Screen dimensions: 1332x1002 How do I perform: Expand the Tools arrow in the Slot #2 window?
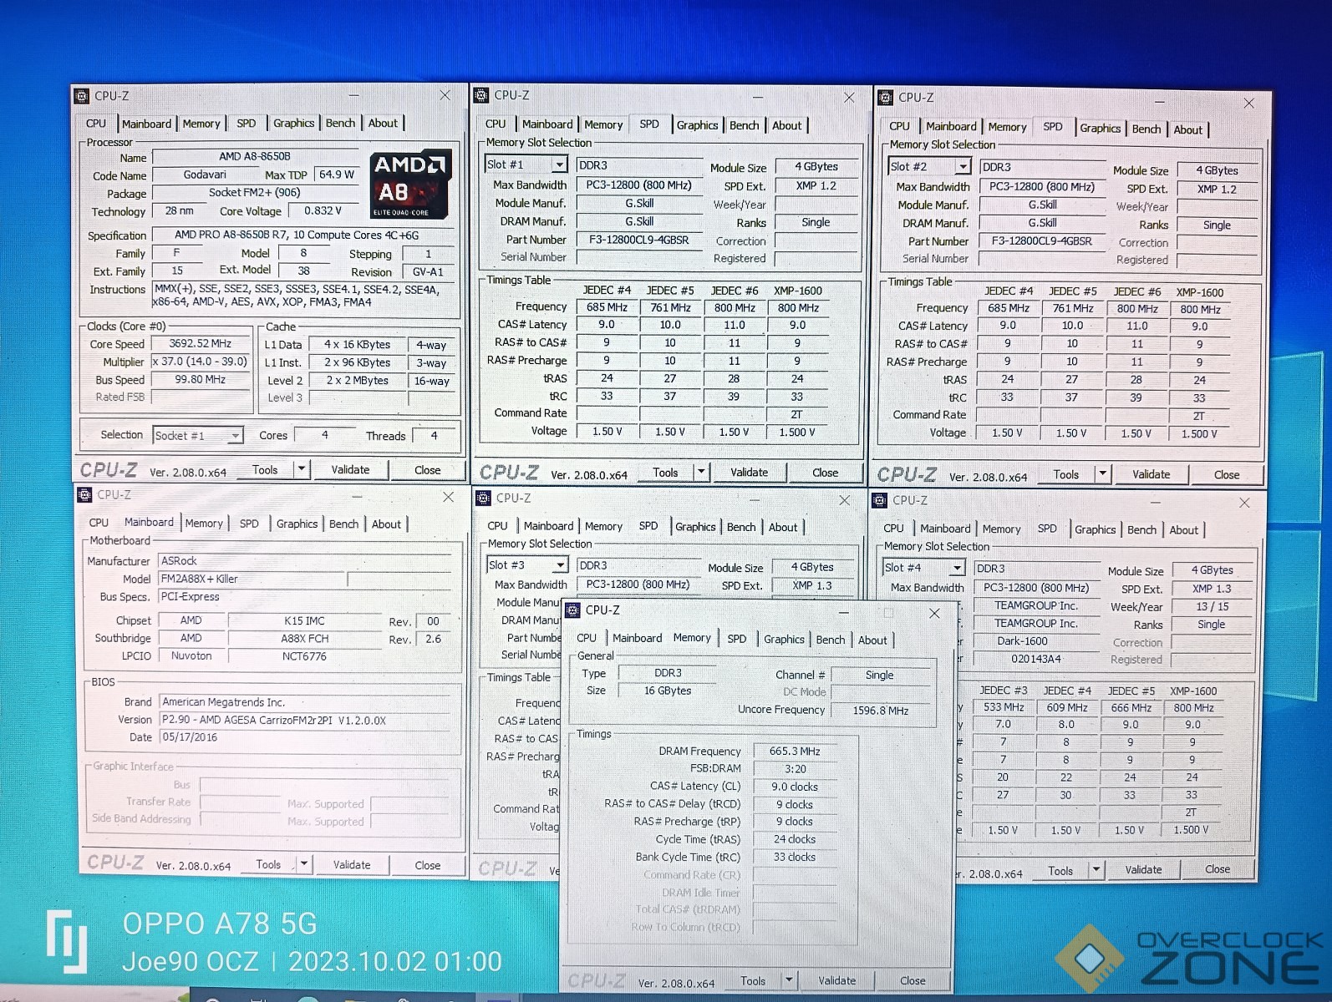click(x=1102, y=474)
